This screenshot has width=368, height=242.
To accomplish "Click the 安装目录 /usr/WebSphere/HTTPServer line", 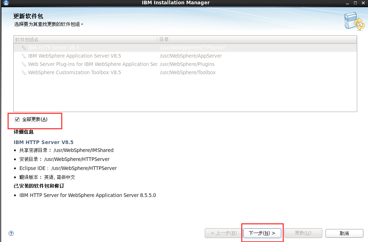I will [x=64, y=159].
